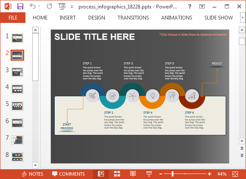Select slide 6 thumbnail
The height and width of the screenshot is (179, 246).
[17, 123]
